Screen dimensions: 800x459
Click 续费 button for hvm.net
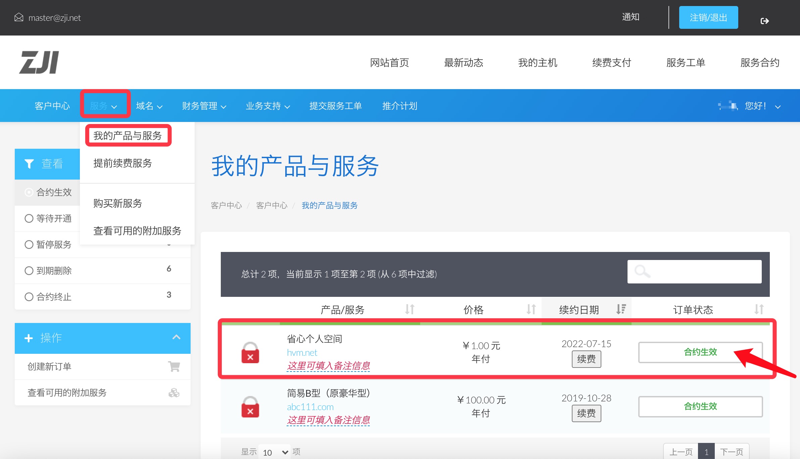pos(586,359)
